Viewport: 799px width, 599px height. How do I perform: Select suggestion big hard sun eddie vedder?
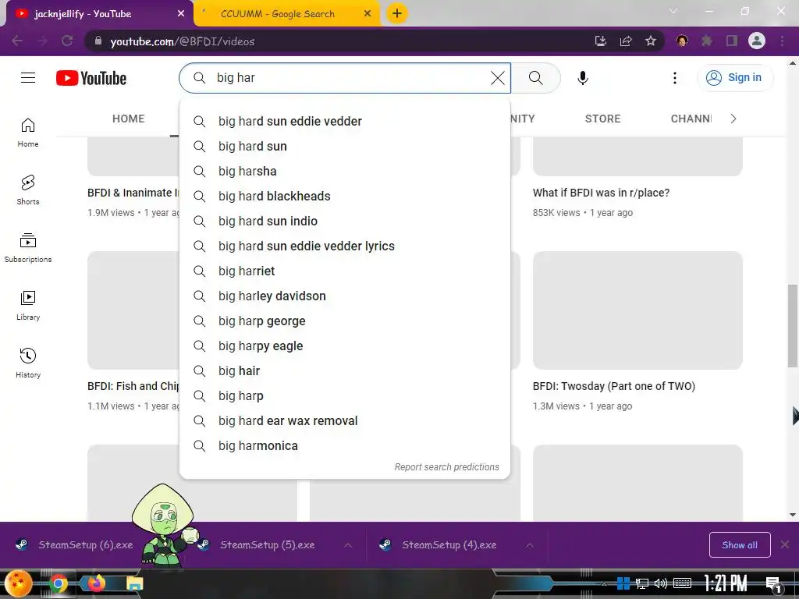344,121
